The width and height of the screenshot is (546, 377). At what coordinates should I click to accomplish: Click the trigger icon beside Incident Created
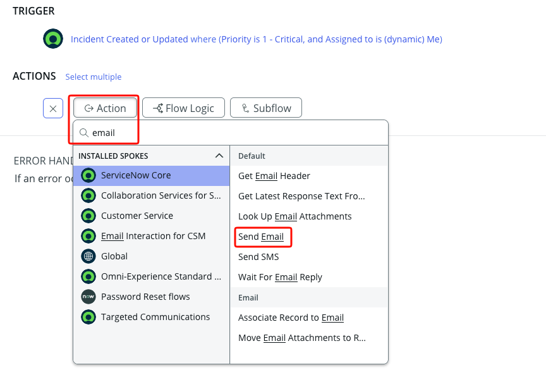point(53,39)
